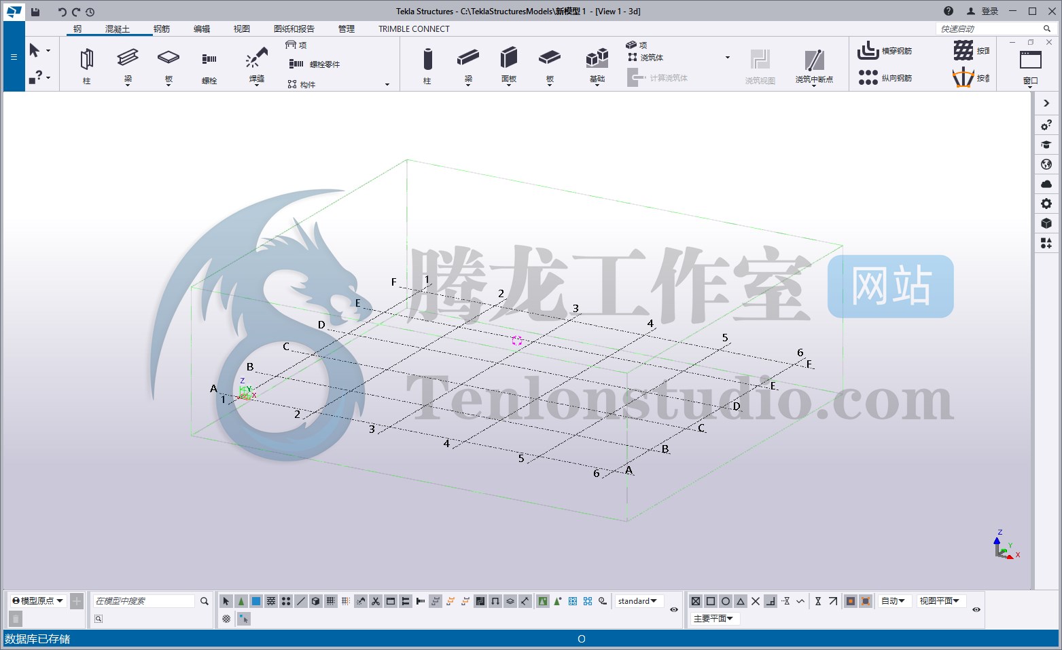Open the TRIMBLE CONNECT tab
Image resolution: width=1062 pixels, height=650 pixels.
point(414,29)
